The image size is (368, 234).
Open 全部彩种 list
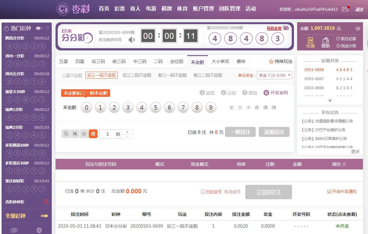coord(15,216)
